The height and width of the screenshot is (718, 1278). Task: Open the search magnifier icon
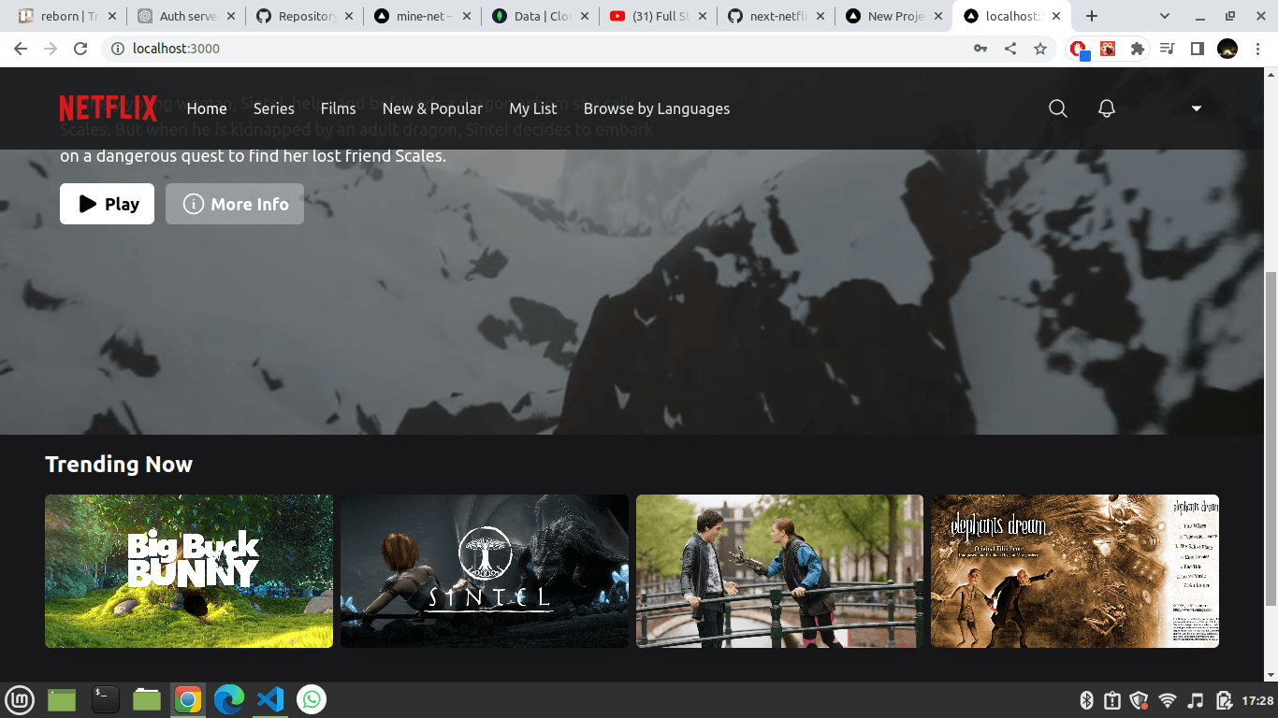pyautogui.click(x=1057, y=108)
